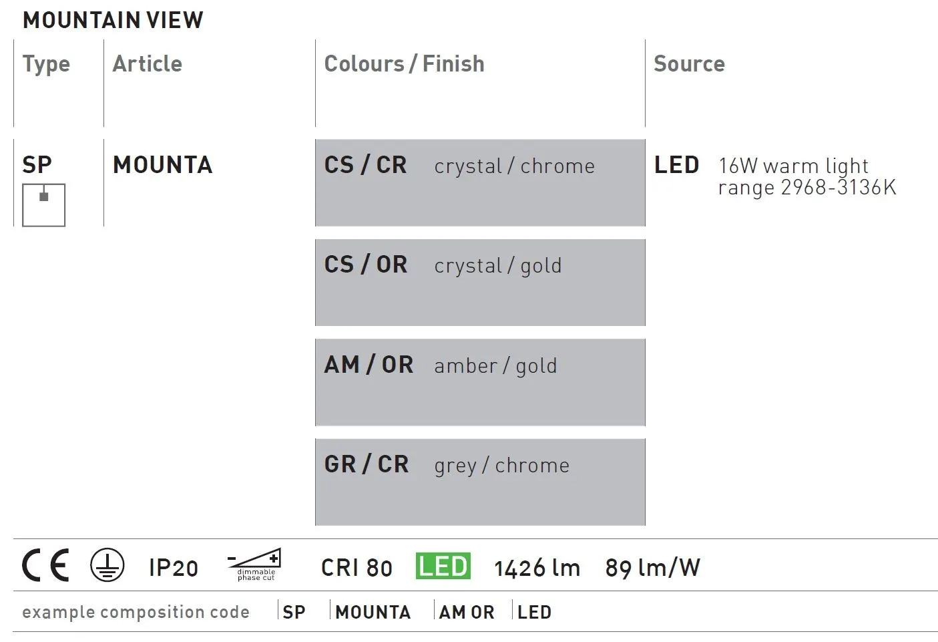Select the CS / OR crystal gold finish

[x=480, y=283]
